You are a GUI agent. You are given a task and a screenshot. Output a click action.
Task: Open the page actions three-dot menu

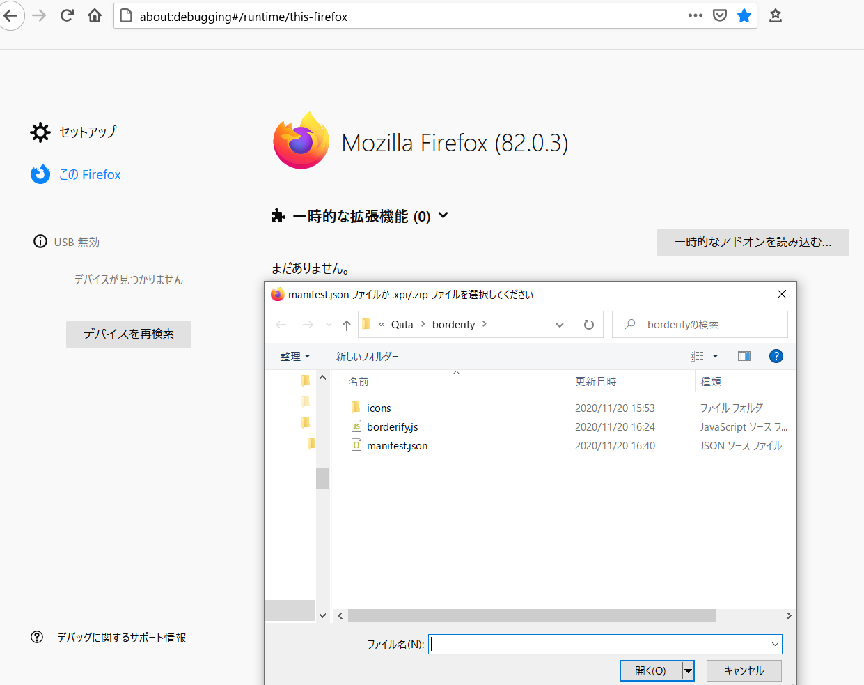[x=695, y=16]
